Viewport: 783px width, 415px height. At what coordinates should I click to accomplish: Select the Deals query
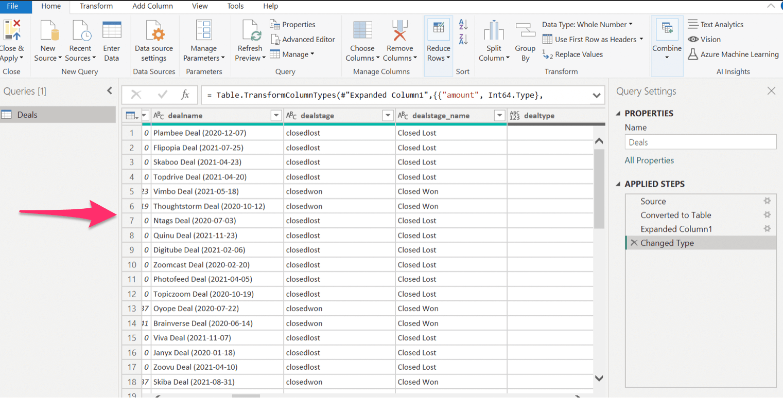(x=58, y=115)
